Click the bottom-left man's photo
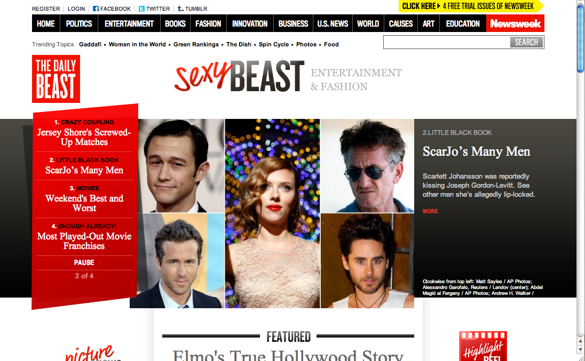Image resolution: width=585 pixels, height=361 pixels. point(177,261)
